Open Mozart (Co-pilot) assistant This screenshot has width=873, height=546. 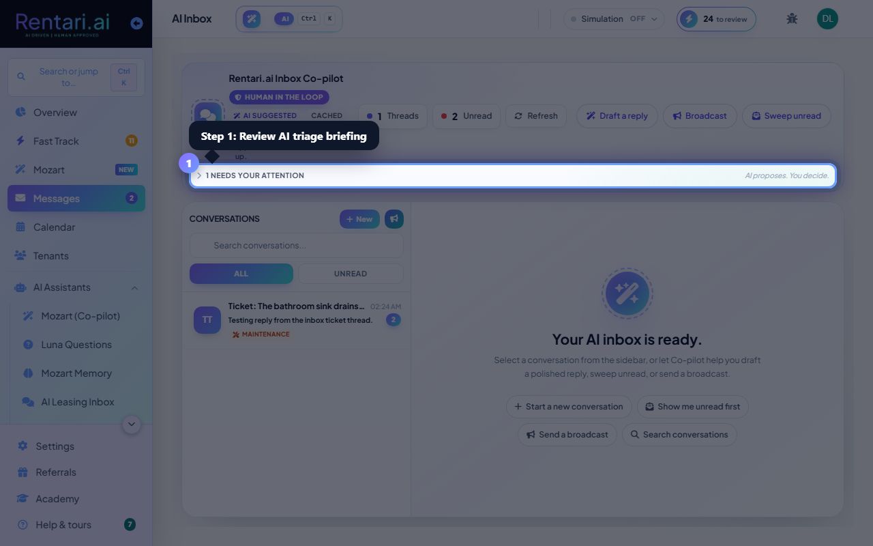tap(80, 316)
